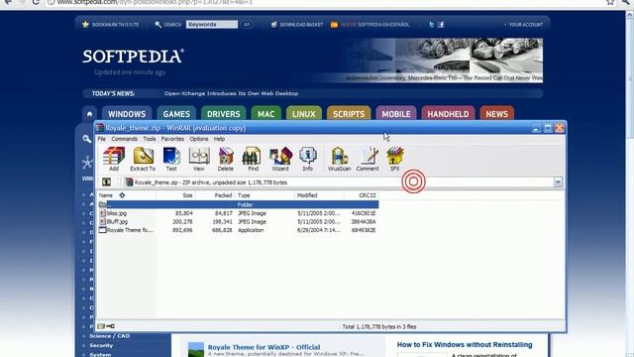The width and height of the screenshot is (634, 357).
Task: Click the Science / CAD category link
Action: point(110,336)
